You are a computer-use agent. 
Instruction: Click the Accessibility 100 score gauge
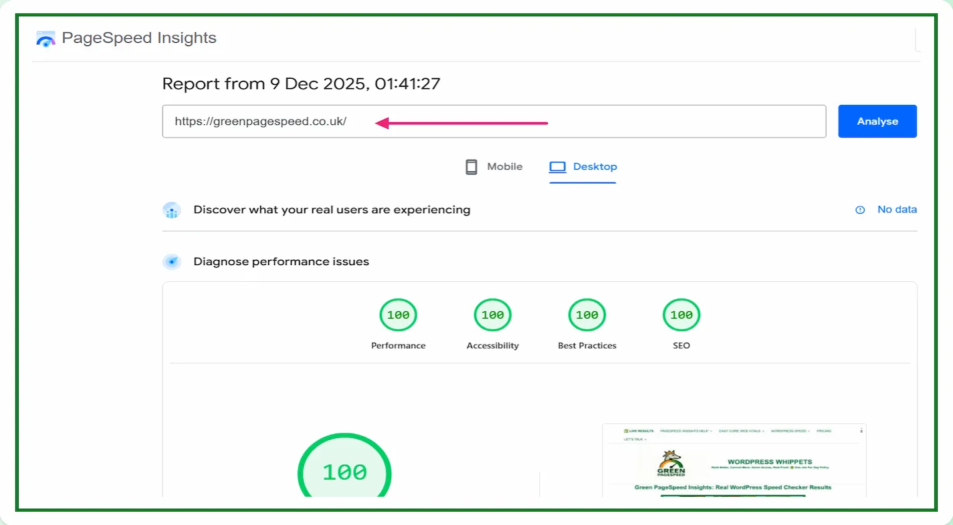point(492,315)
